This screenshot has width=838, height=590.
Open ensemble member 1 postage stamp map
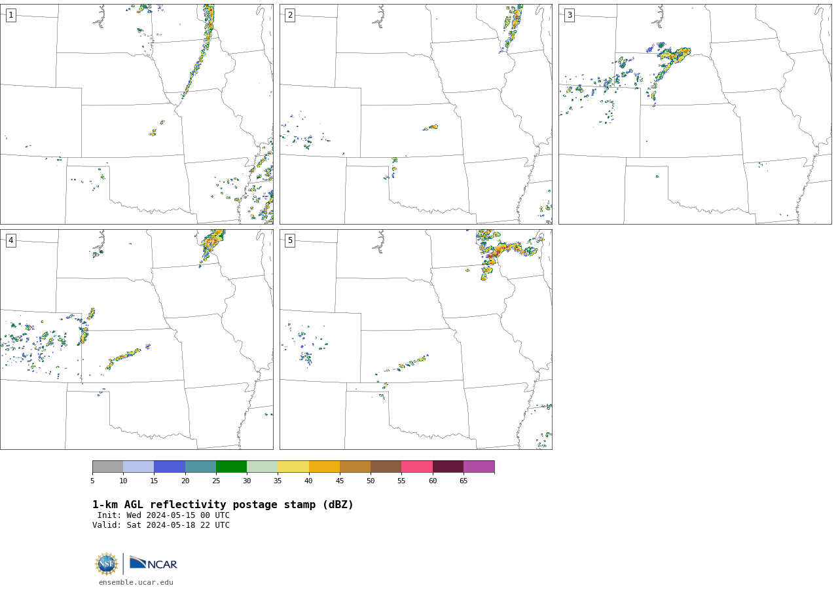137,114
